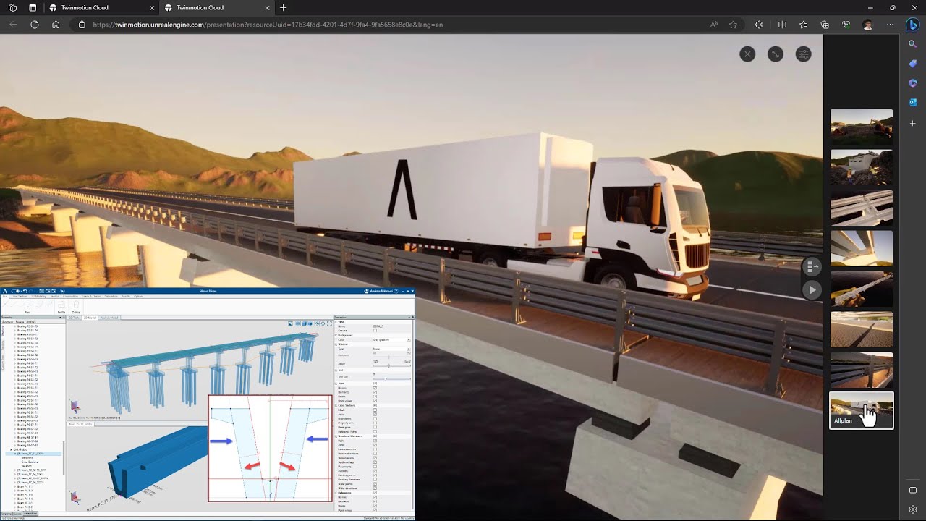Image resolution: width=926 pixels, height=521 pixels.
Task: Click the sidebar Search magnifier icon
Action: pyautogui.click(x=912, y=44)
